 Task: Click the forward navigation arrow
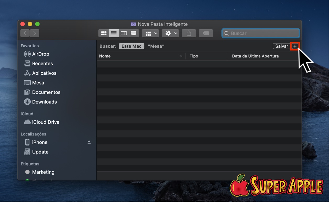[35, 33]
